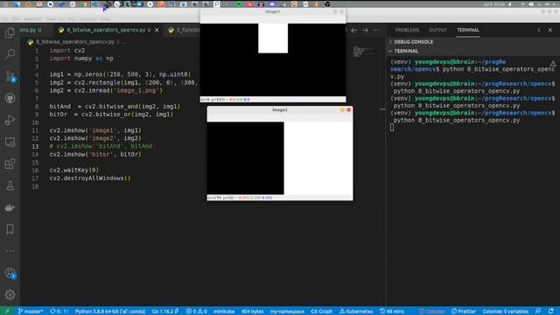The width and height of the screenshot is (560, 315).
Task: Open the Accounts menu icon
Action: 10,273
